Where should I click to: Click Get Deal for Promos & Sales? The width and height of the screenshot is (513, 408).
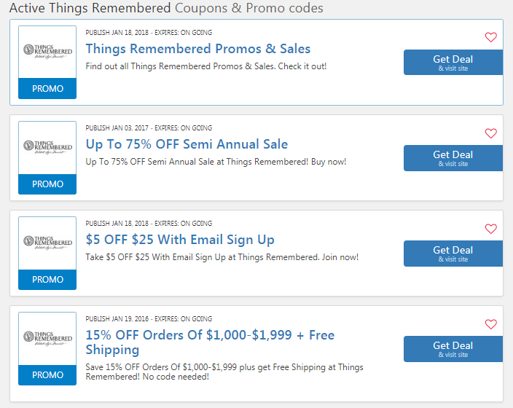[x=453, y=63]
